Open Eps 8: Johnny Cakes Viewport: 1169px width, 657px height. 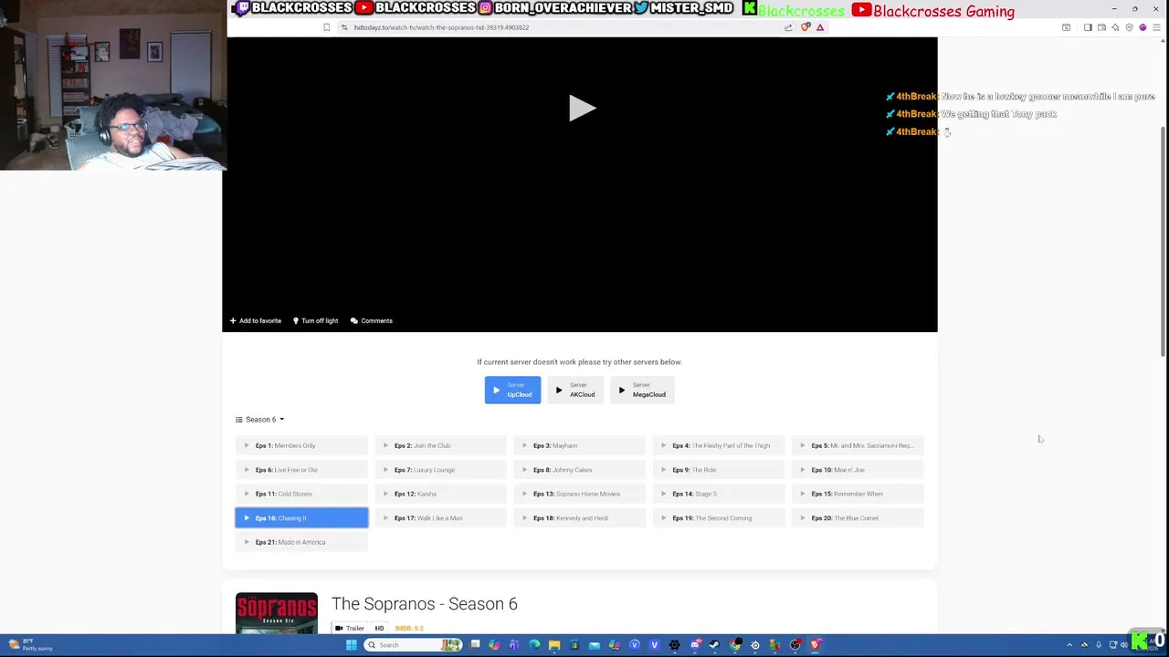[579, 470]
